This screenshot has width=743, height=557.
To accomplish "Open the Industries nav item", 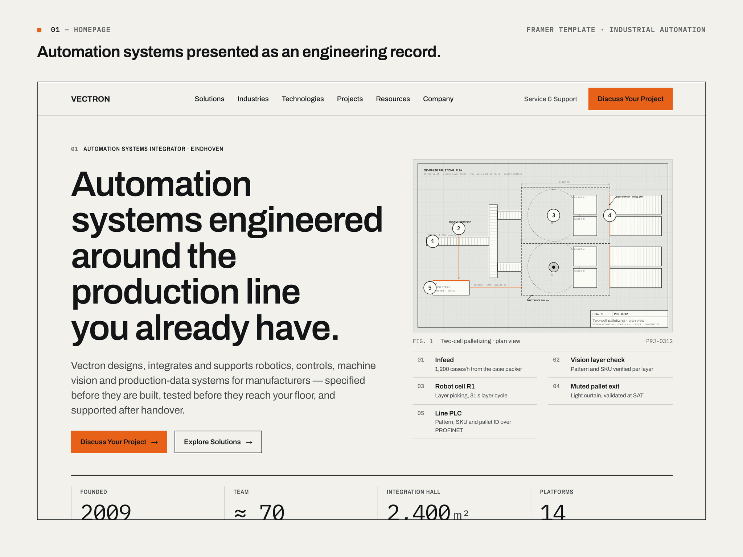I will 253,99.
